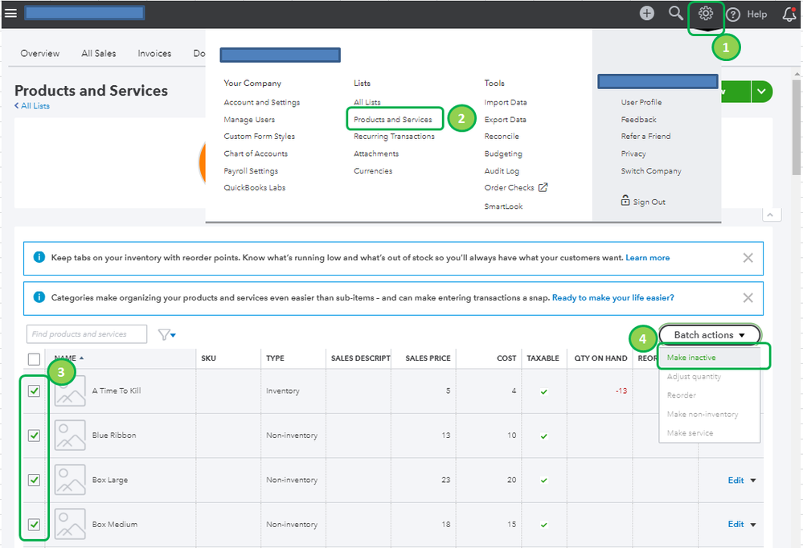Open Payroll Settings
This screenshot has height=548, width=803.
click(x=251, y=171)
